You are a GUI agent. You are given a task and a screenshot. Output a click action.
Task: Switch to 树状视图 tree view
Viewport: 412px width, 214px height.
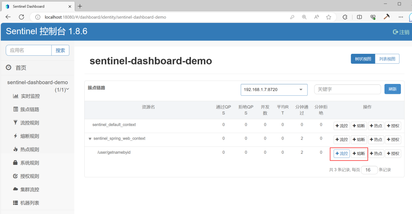pos(363,59)
